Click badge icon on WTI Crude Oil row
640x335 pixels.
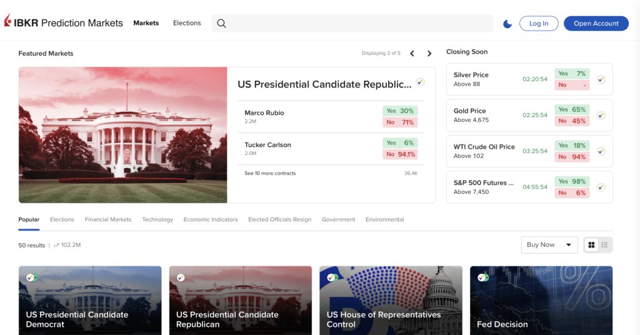coord(601,151)
